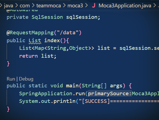Image resolution: width=159 pixels, height=120 pixels.
Task: Click the Java file icon in breadcrumb
Action: (94, 5)
